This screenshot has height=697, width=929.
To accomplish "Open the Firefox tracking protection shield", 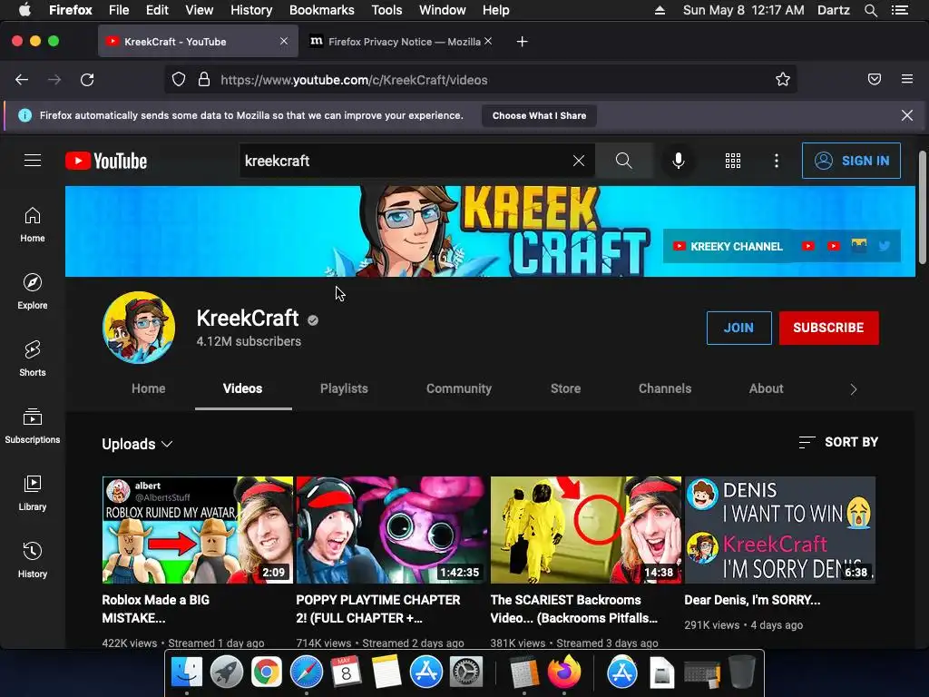I will (179, 80).
